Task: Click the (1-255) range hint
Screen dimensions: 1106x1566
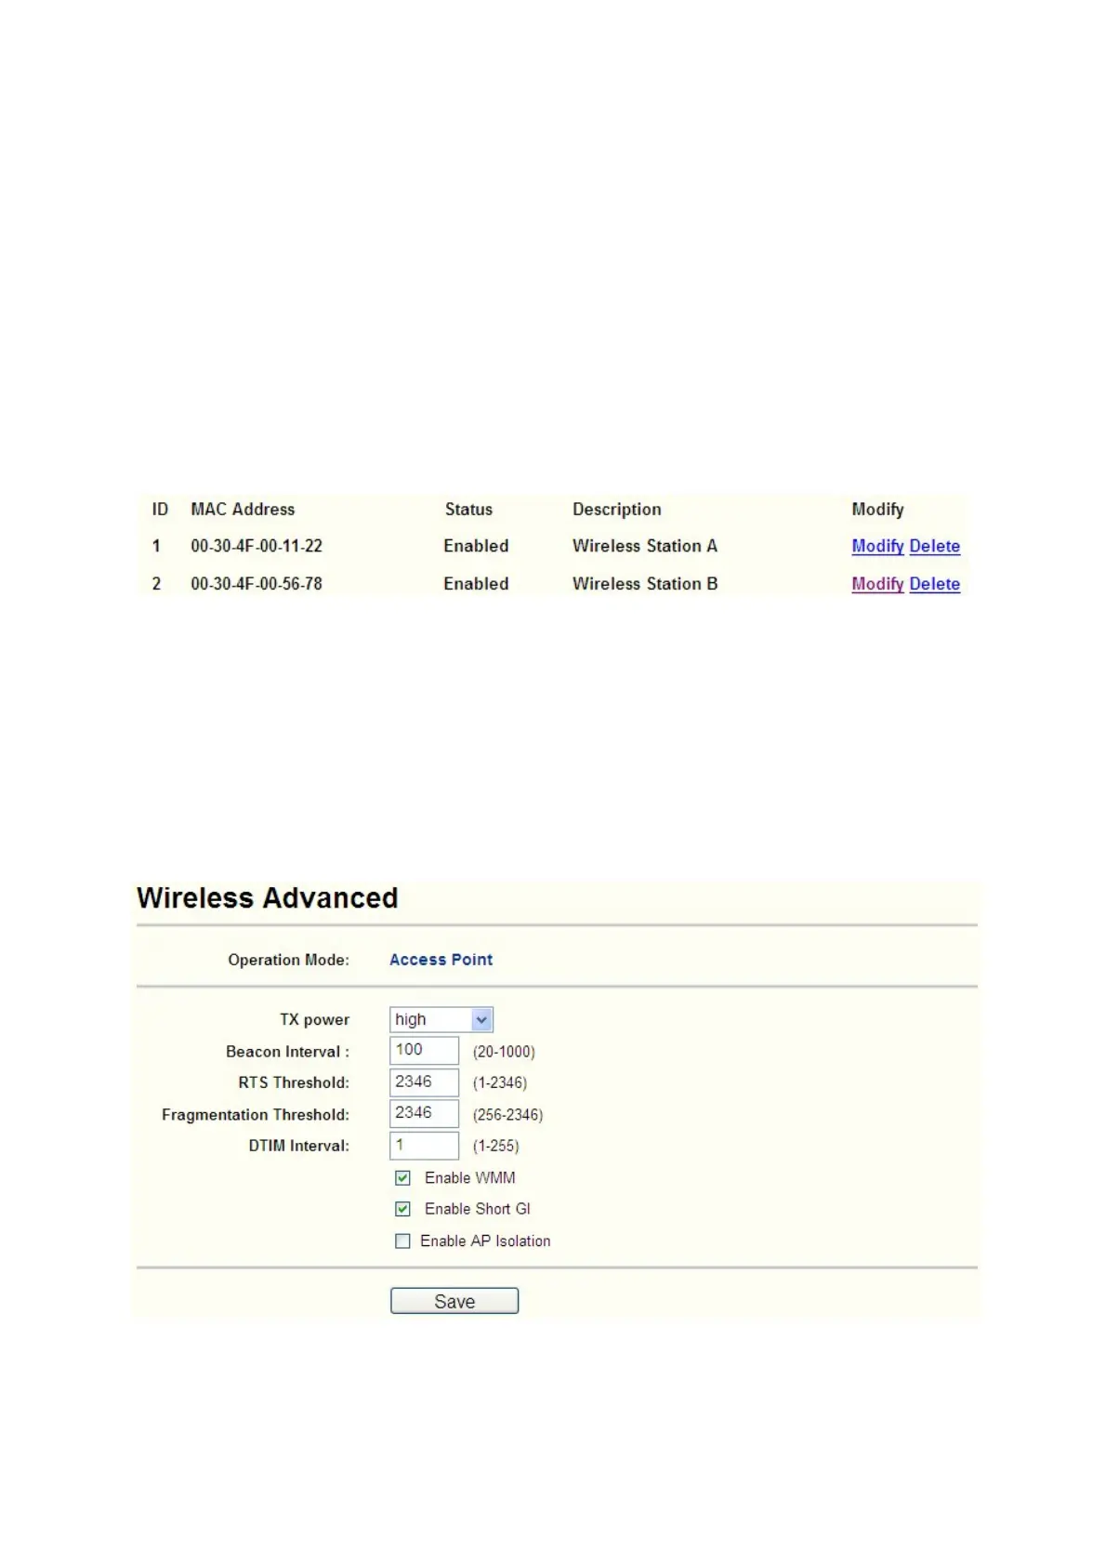Action: coord(496,1147)
